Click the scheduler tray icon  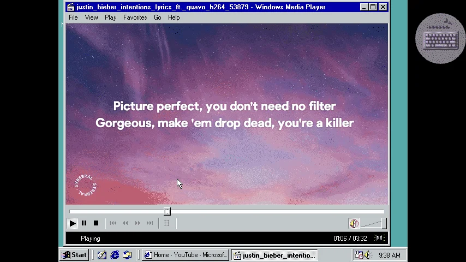359,255
